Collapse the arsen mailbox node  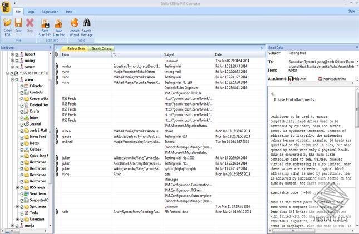(x=12, y=80)
